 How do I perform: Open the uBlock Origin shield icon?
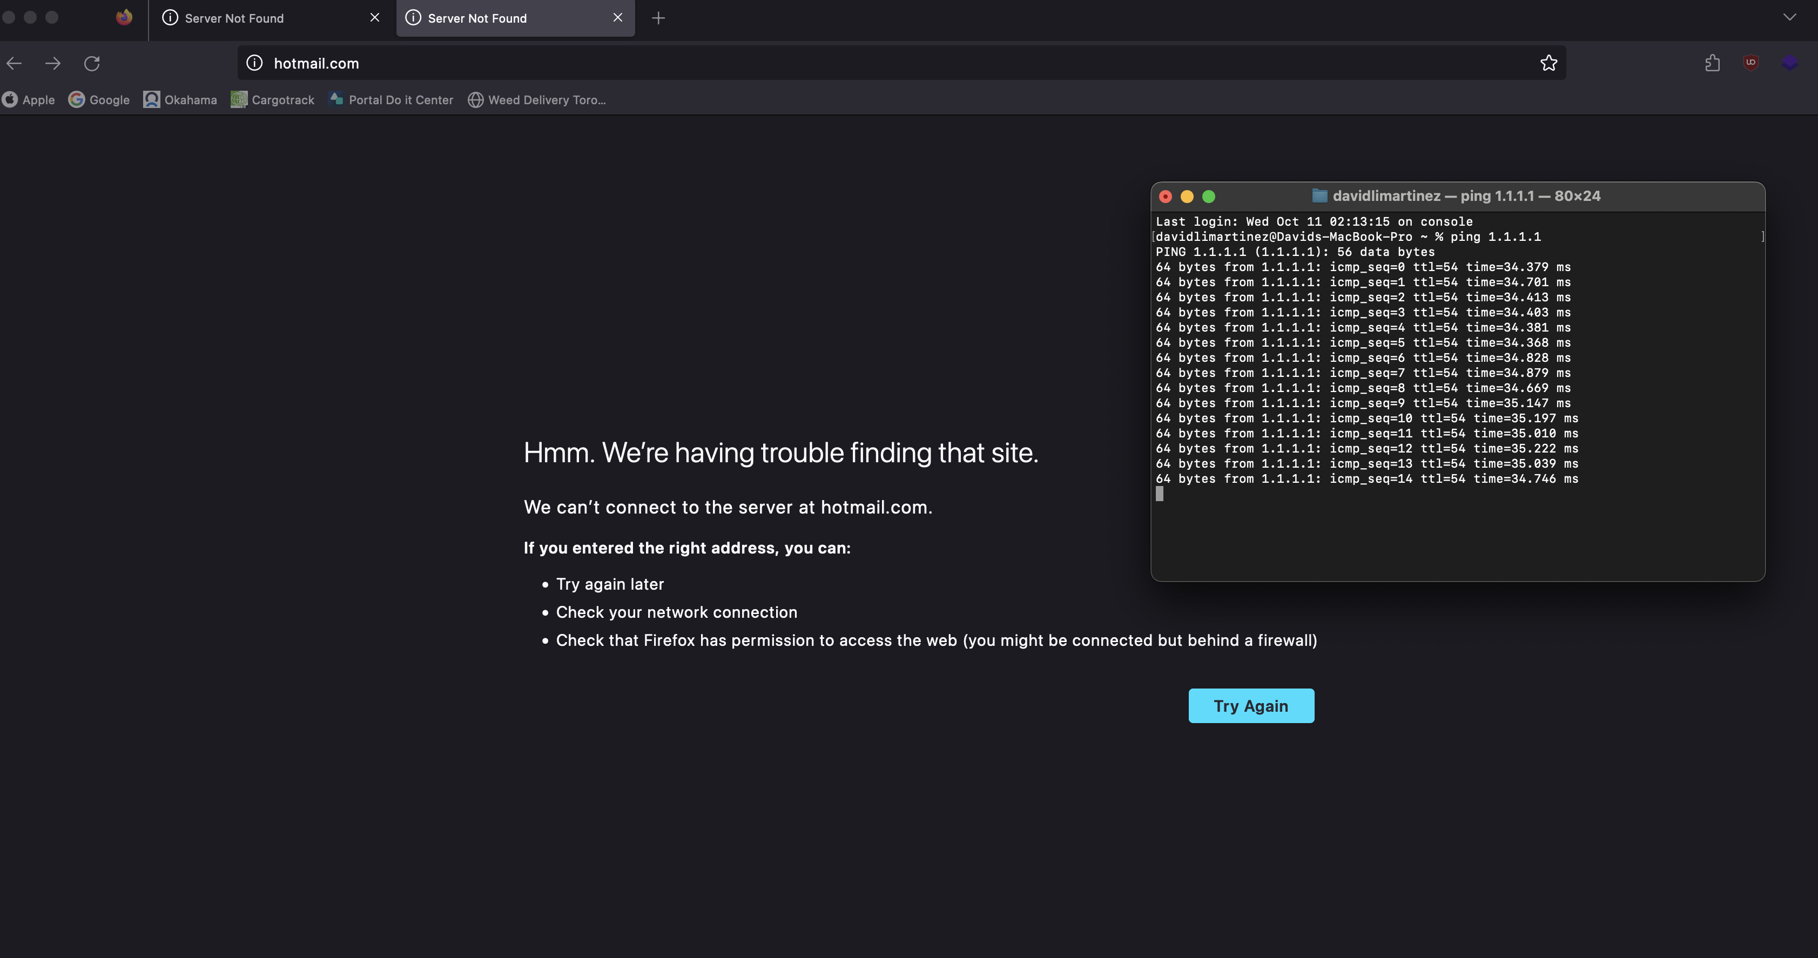click(1750, 63)
